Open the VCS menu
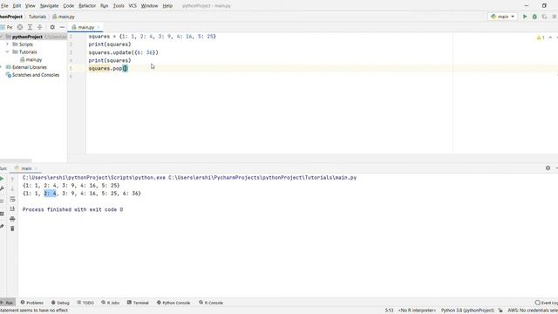Image resolution: width=558 pixels, height=314 pixels. click(133, 6)
